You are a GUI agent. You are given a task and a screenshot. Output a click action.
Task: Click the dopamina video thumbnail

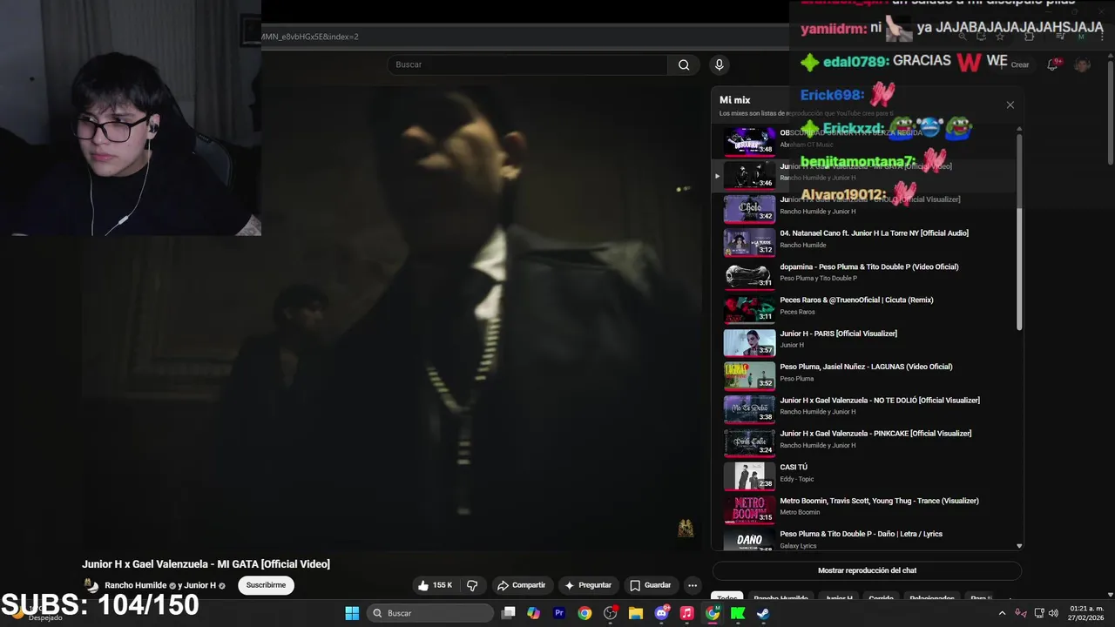[749, 276]
